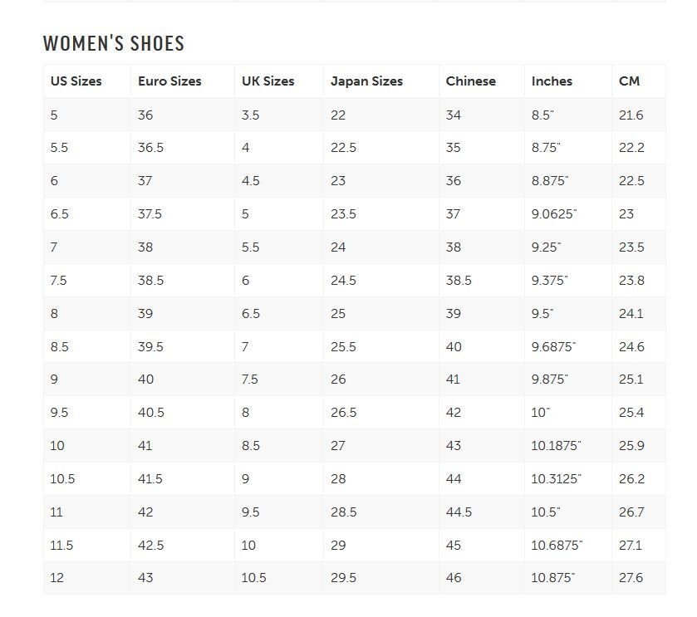697x617 pixels.
Task: Select the Chinese column header
Action: point(482,81)
